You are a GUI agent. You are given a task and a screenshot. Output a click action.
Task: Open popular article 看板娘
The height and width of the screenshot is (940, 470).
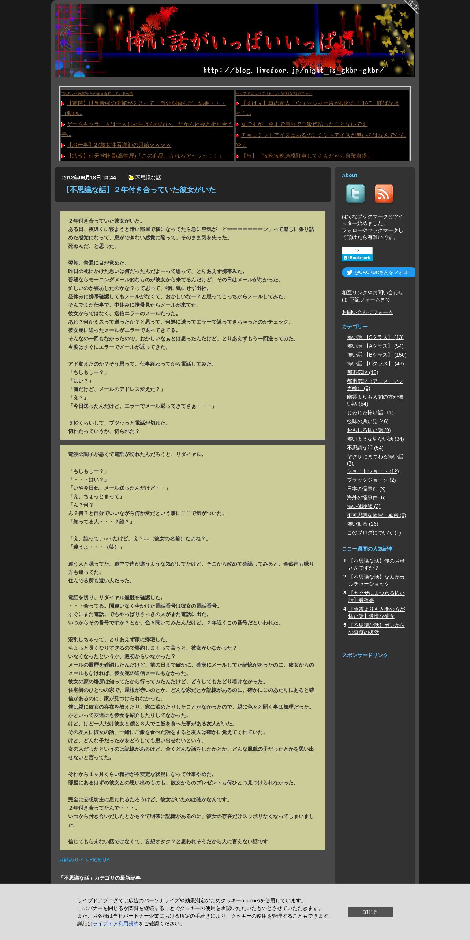tap(377, 596)
